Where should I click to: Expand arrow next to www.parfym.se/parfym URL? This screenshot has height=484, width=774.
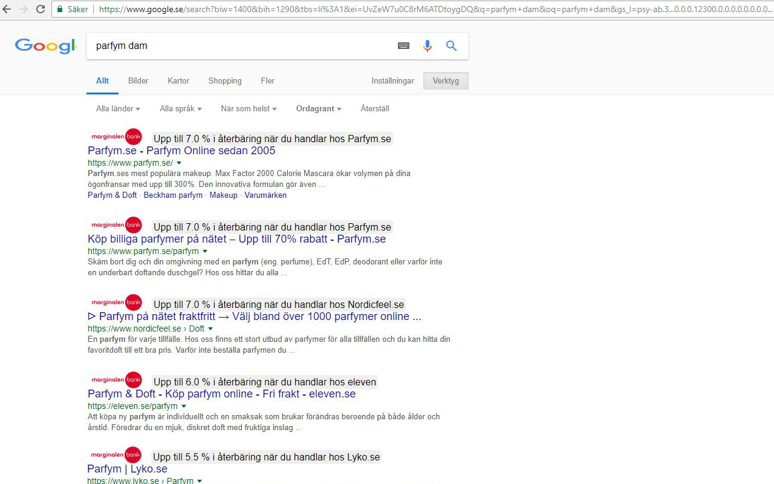coord(205,252)
